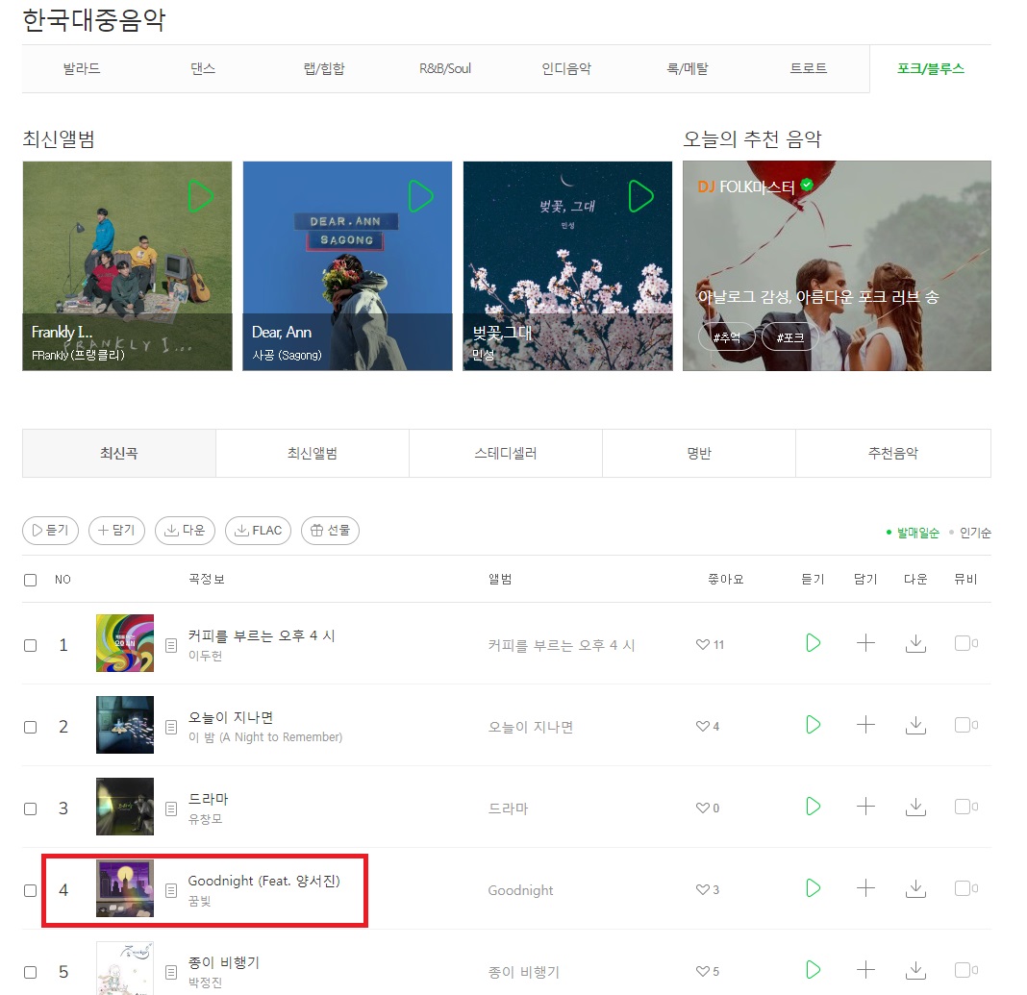Click the 선물 gift button
The width and height of the screenshot is (1027, 995).
coord(330,531)
